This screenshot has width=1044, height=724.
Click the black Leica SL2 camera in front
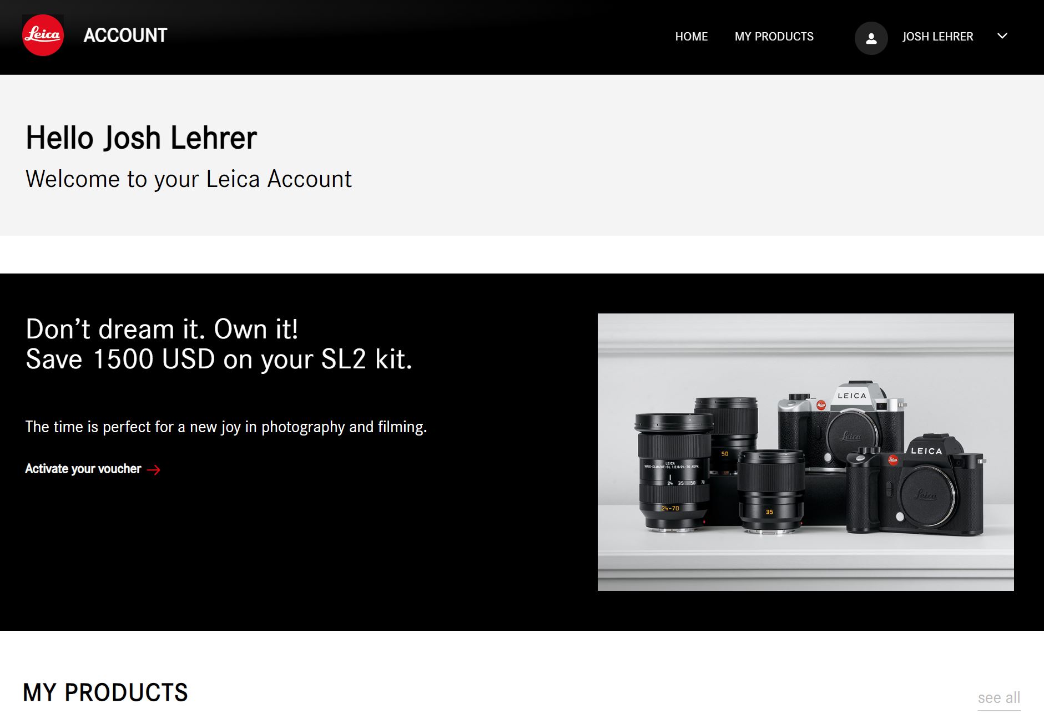coord(915,485)
